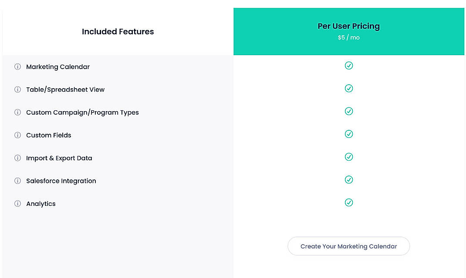This screenshot has width=466, height=278.
Task: Click the Included Features heading
Action: pyautogui.click(x=118, y=31)
